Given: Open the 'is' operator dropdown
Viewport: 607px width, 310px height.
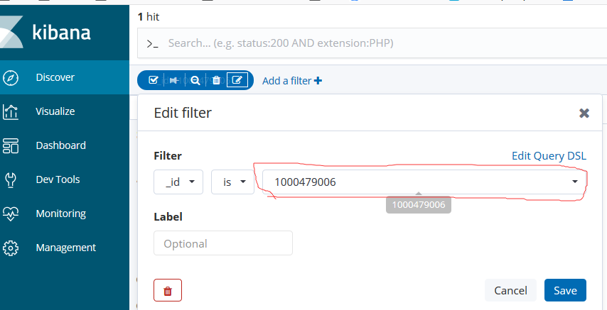Looking at the screenshot, I should [233, 182].
